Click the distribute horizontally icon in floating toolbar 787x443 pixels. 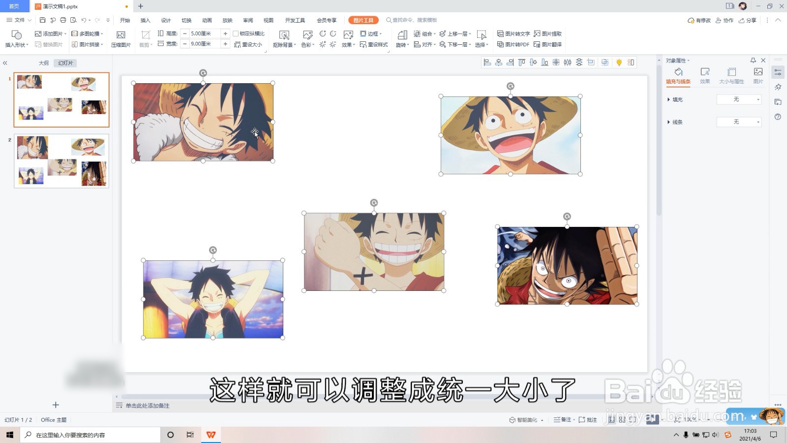click(568, 63)
